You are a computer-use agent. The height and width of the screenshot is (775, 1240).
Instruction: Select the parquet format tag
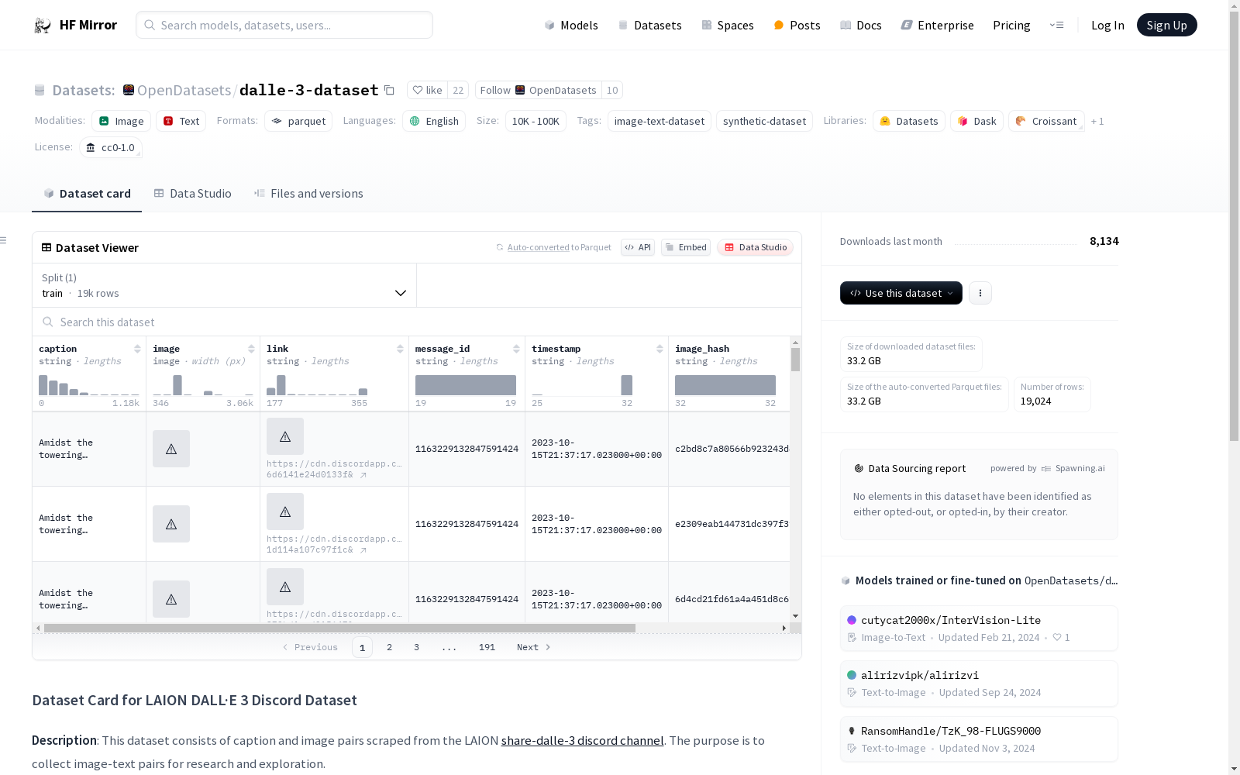(298, 121)
